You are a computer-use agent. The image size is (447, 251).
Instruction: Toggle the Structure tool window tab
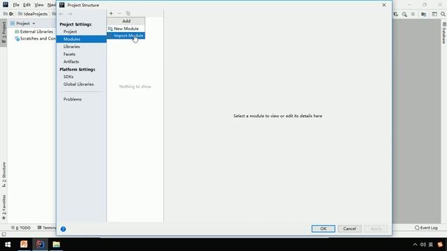pyautogui.click(x=3, y=174)
